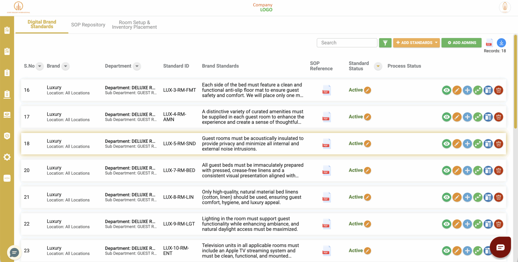Click the blue download icon
This screenshot has height=262, width=518.
point(501,43)
